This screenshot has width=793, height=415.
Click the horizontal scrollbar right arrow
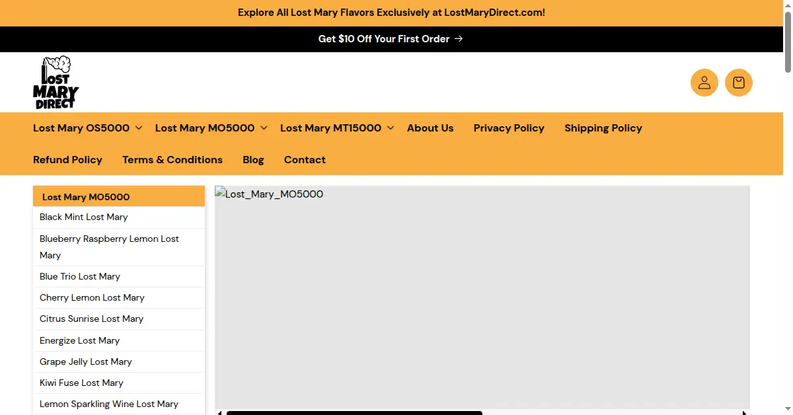745,412
